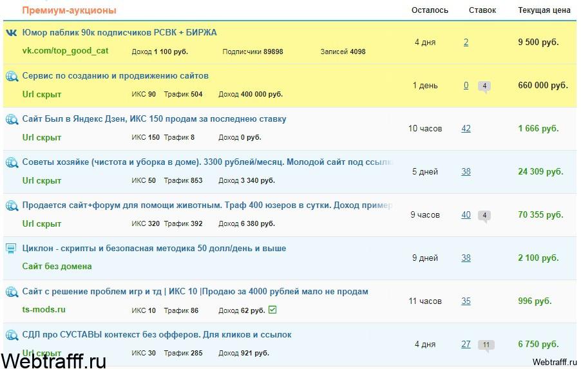
Task: Click the globe icon beside Сайт Был в Яндекс Дзен
Action: pyautogui.click(x=12, y=119)
